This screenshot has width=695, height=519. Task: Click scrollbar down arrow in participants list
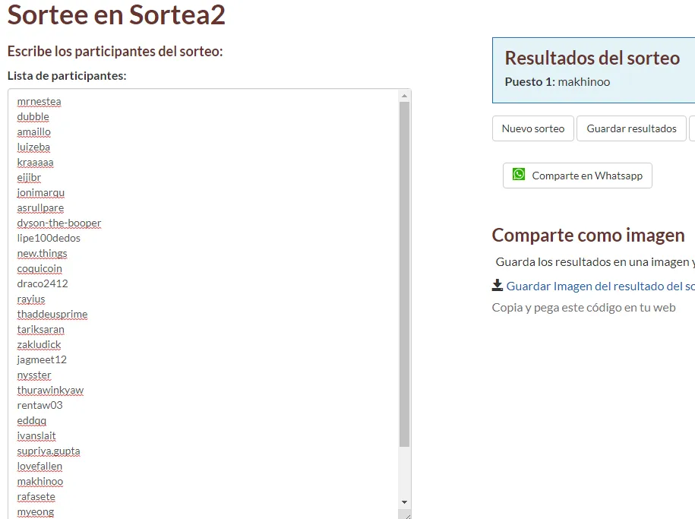(404, 502)
